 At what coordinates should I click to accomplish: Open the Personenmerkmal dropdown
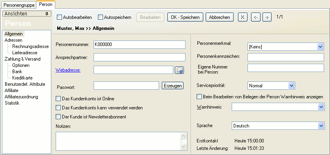click(x=320, y=47)
